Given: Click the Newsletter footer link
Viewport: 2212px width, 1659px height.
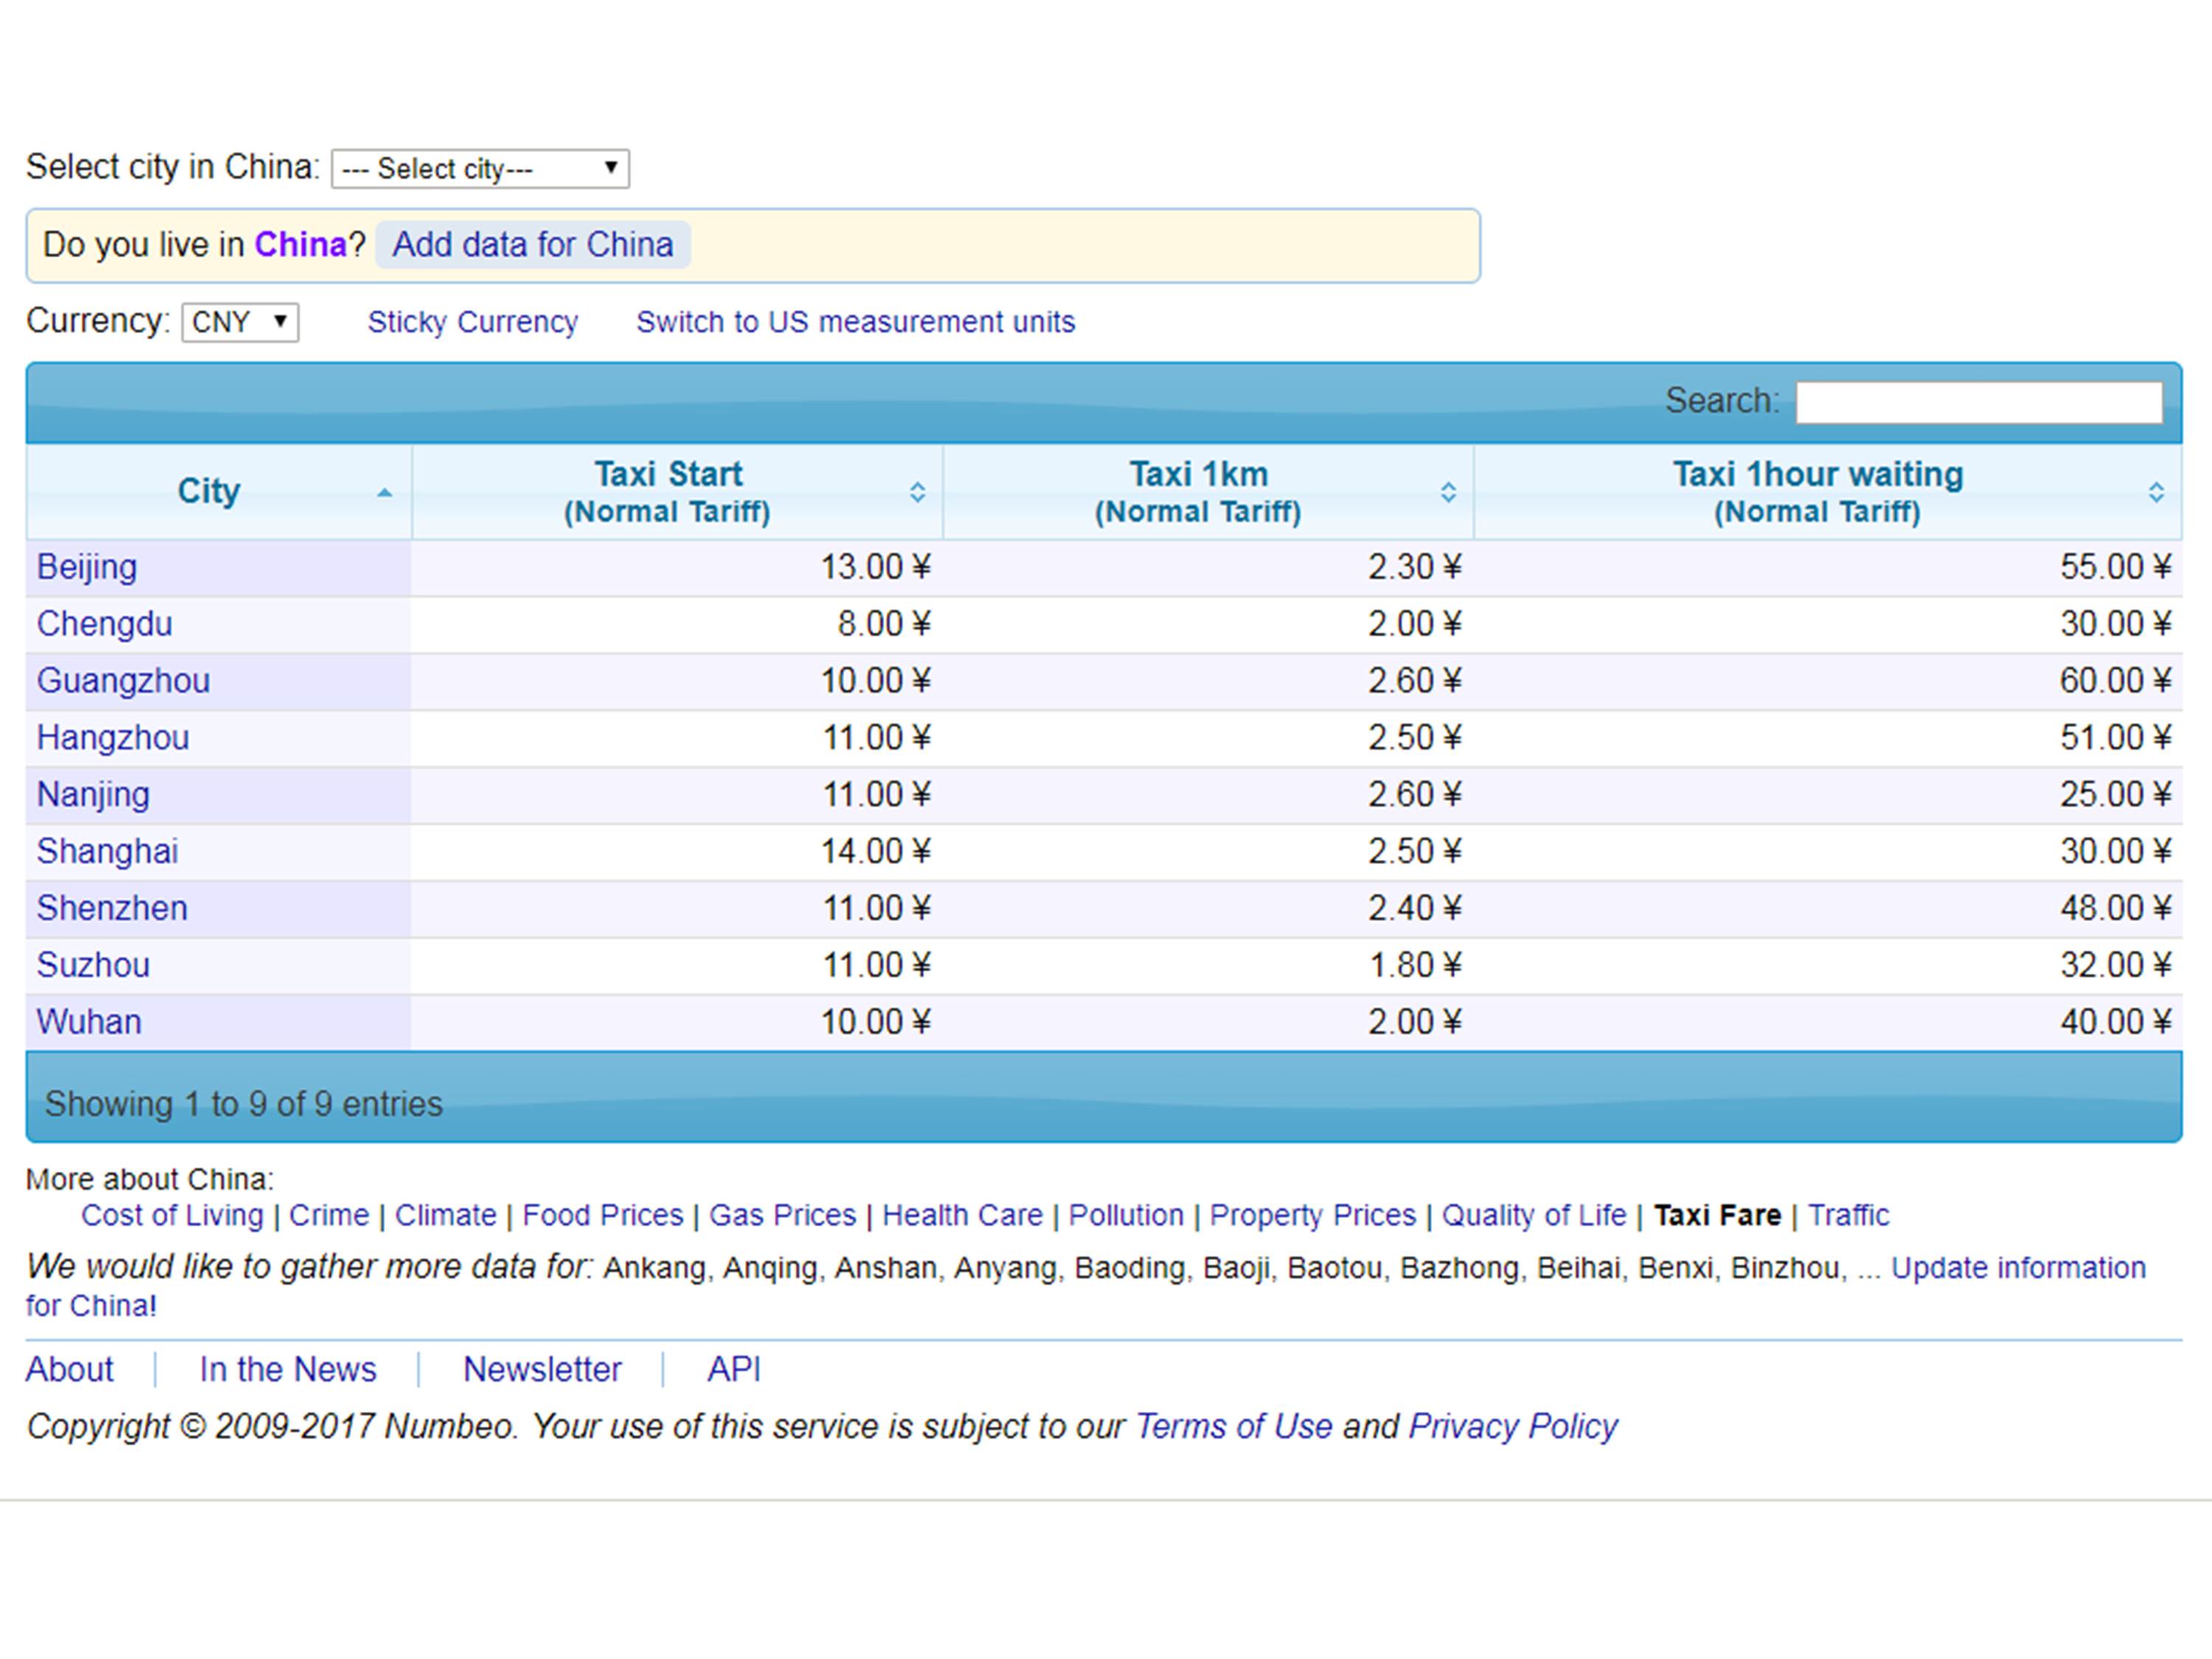Looking at the screenshot, I should pyautogui.click(x=542, y=1369).
